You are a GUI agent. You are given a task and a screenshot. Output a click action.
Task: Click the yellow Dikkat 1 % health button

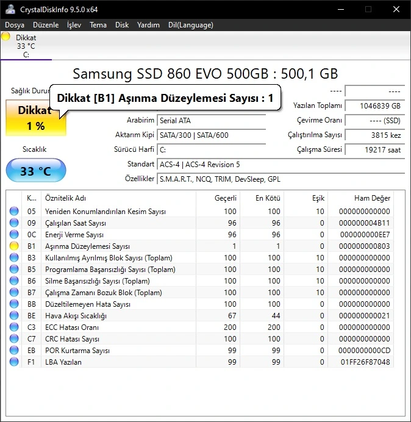pos(36,118)
